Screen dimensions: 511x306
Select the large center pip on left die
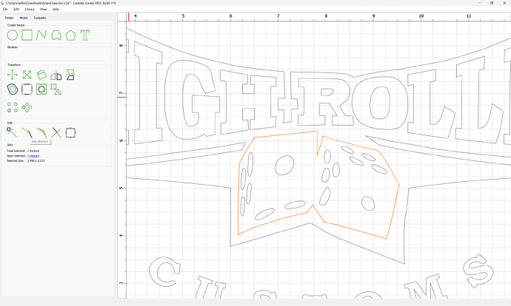click(284, 165)
